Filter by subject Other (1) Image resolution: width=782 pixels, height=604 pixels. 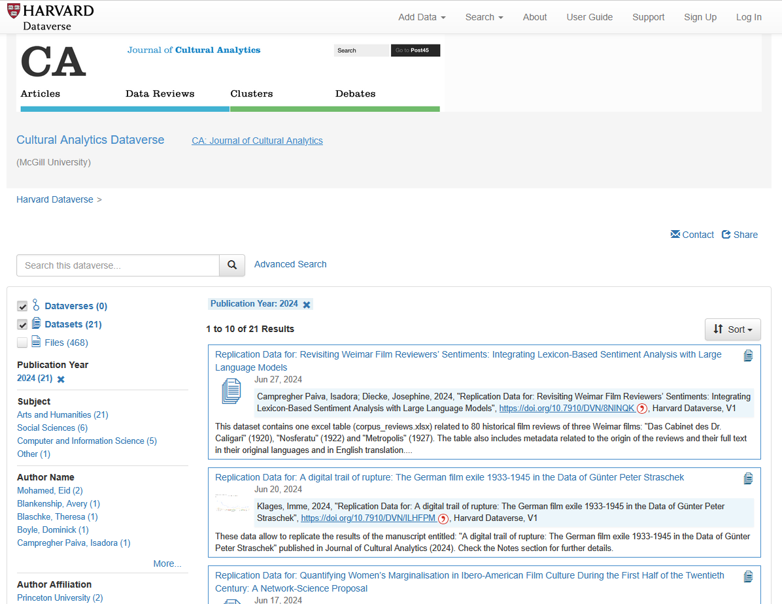(33, 454)
